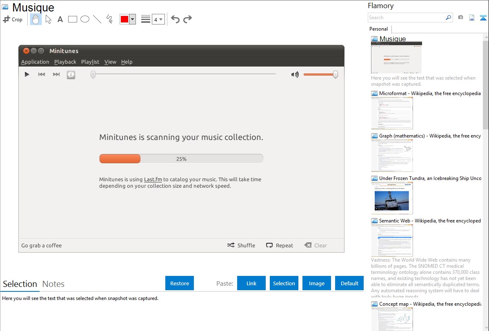Open the Application menu in Minitunes
The width and height of the screenshot is (489, 331).
(35, 62)
